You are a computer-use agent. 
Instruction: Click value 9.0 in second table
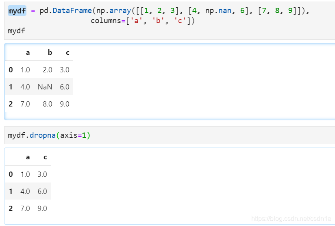pos(42,209)
